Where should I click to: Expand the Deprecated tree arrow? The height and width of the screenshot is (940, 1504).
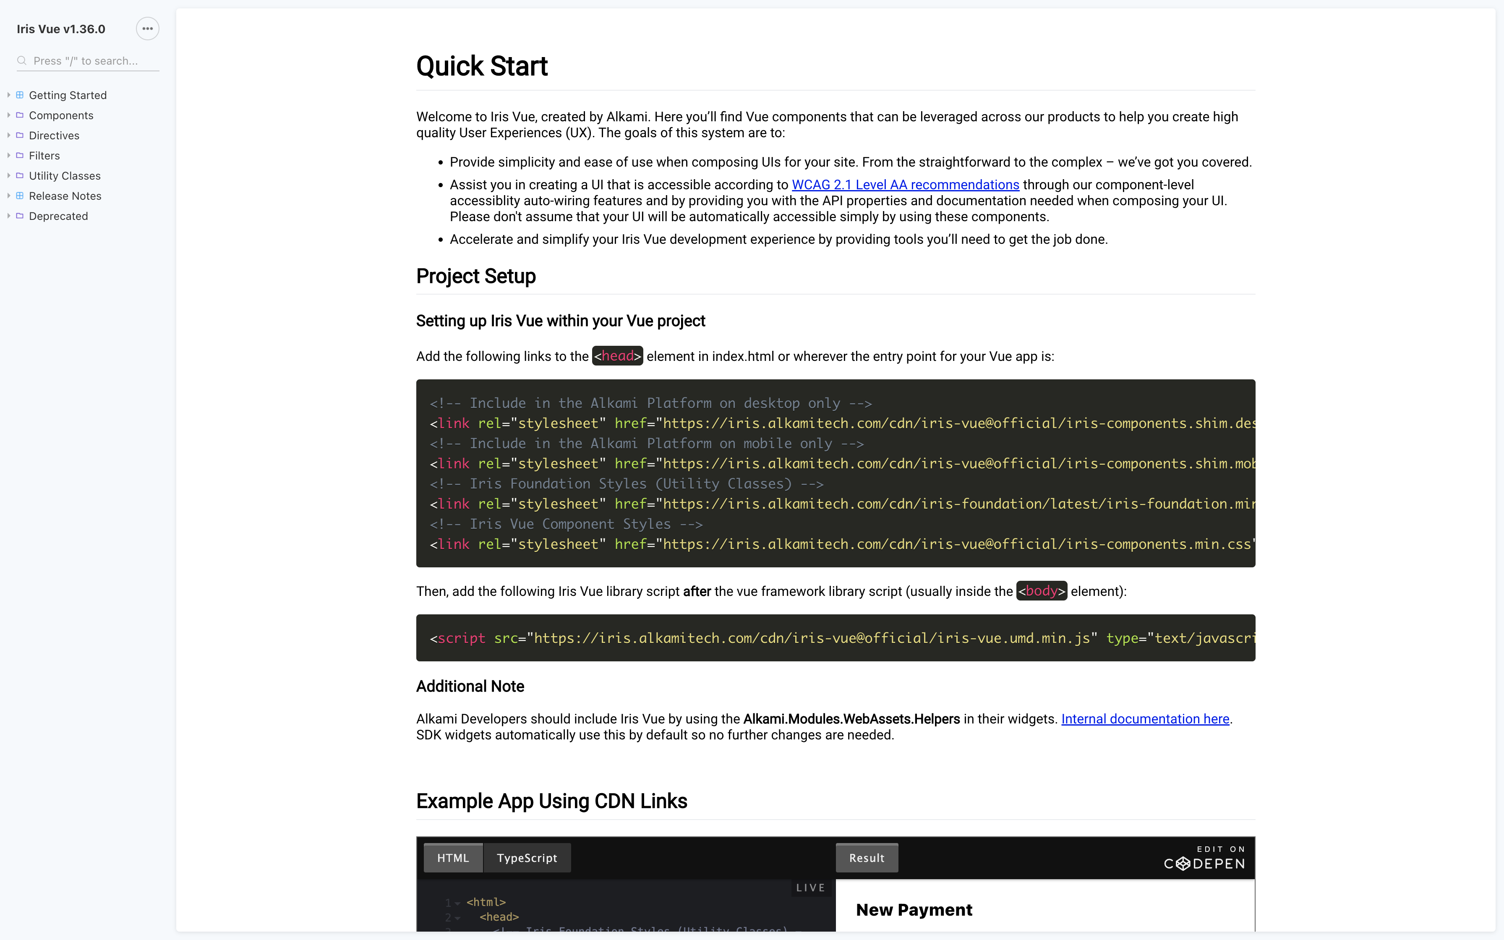pyautogui.click(x=9, y=216)
